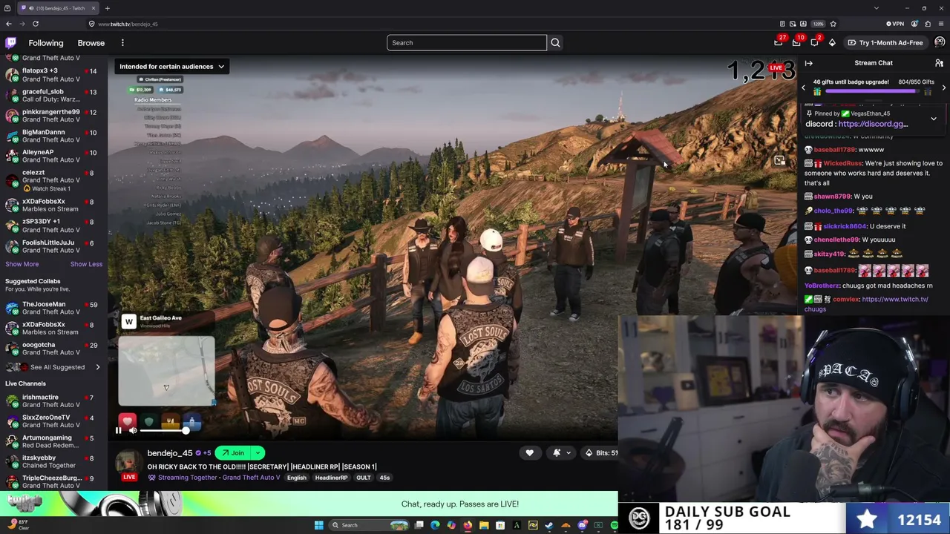950x534 pixels.
Task: Open the Browse tab
Action: (91, 43)
